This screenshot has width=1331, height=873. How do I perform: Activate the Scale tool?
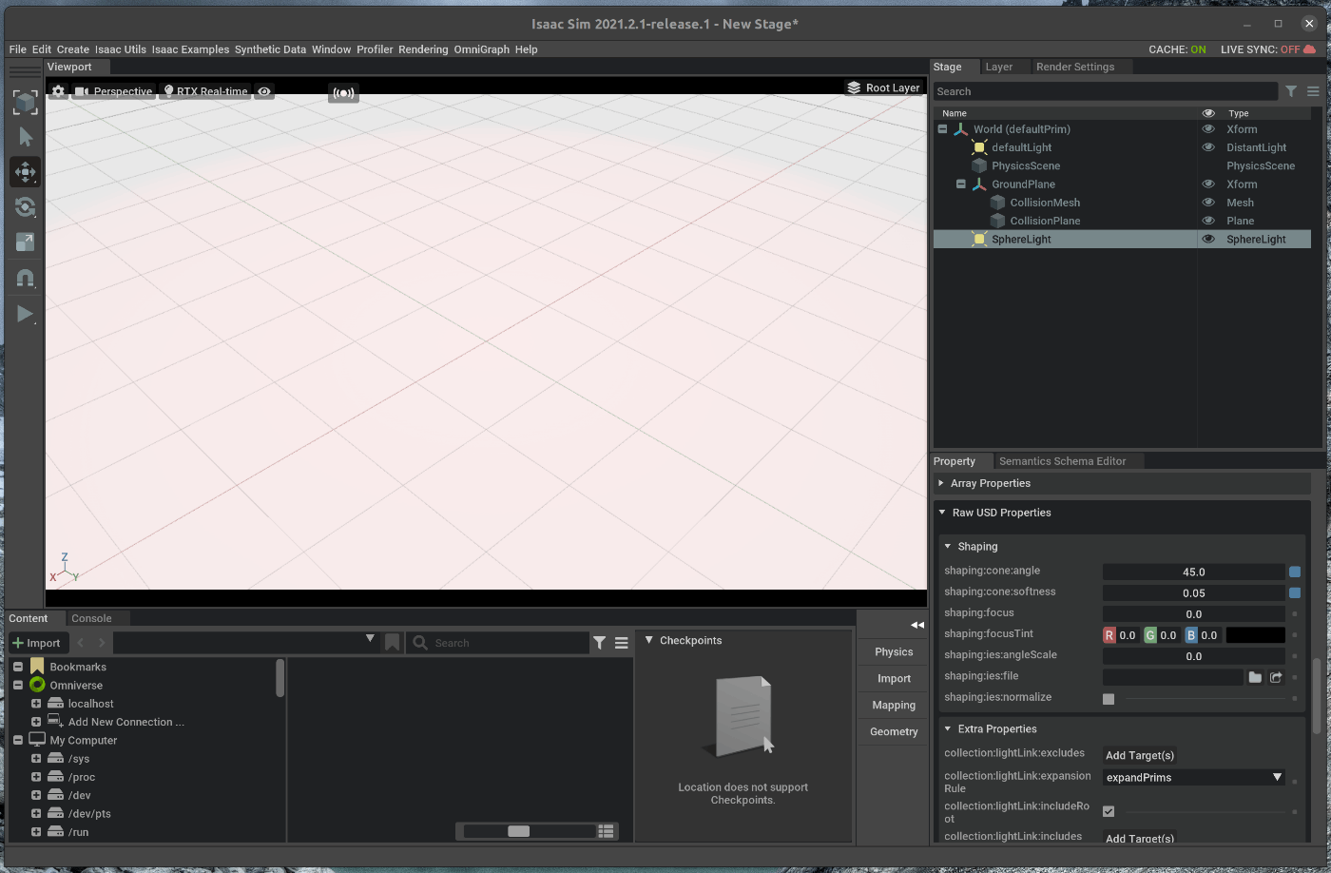click(x=25, y=242)
